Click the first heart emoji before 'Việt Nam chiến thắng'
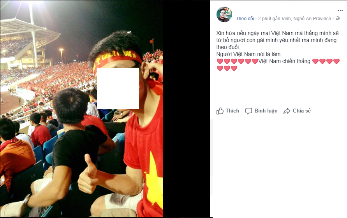347x218 pixels. tap(220, 61)
